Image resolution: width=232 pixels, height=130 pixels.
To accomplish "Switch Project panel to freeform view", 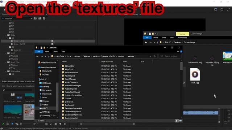I will point(17,124).
